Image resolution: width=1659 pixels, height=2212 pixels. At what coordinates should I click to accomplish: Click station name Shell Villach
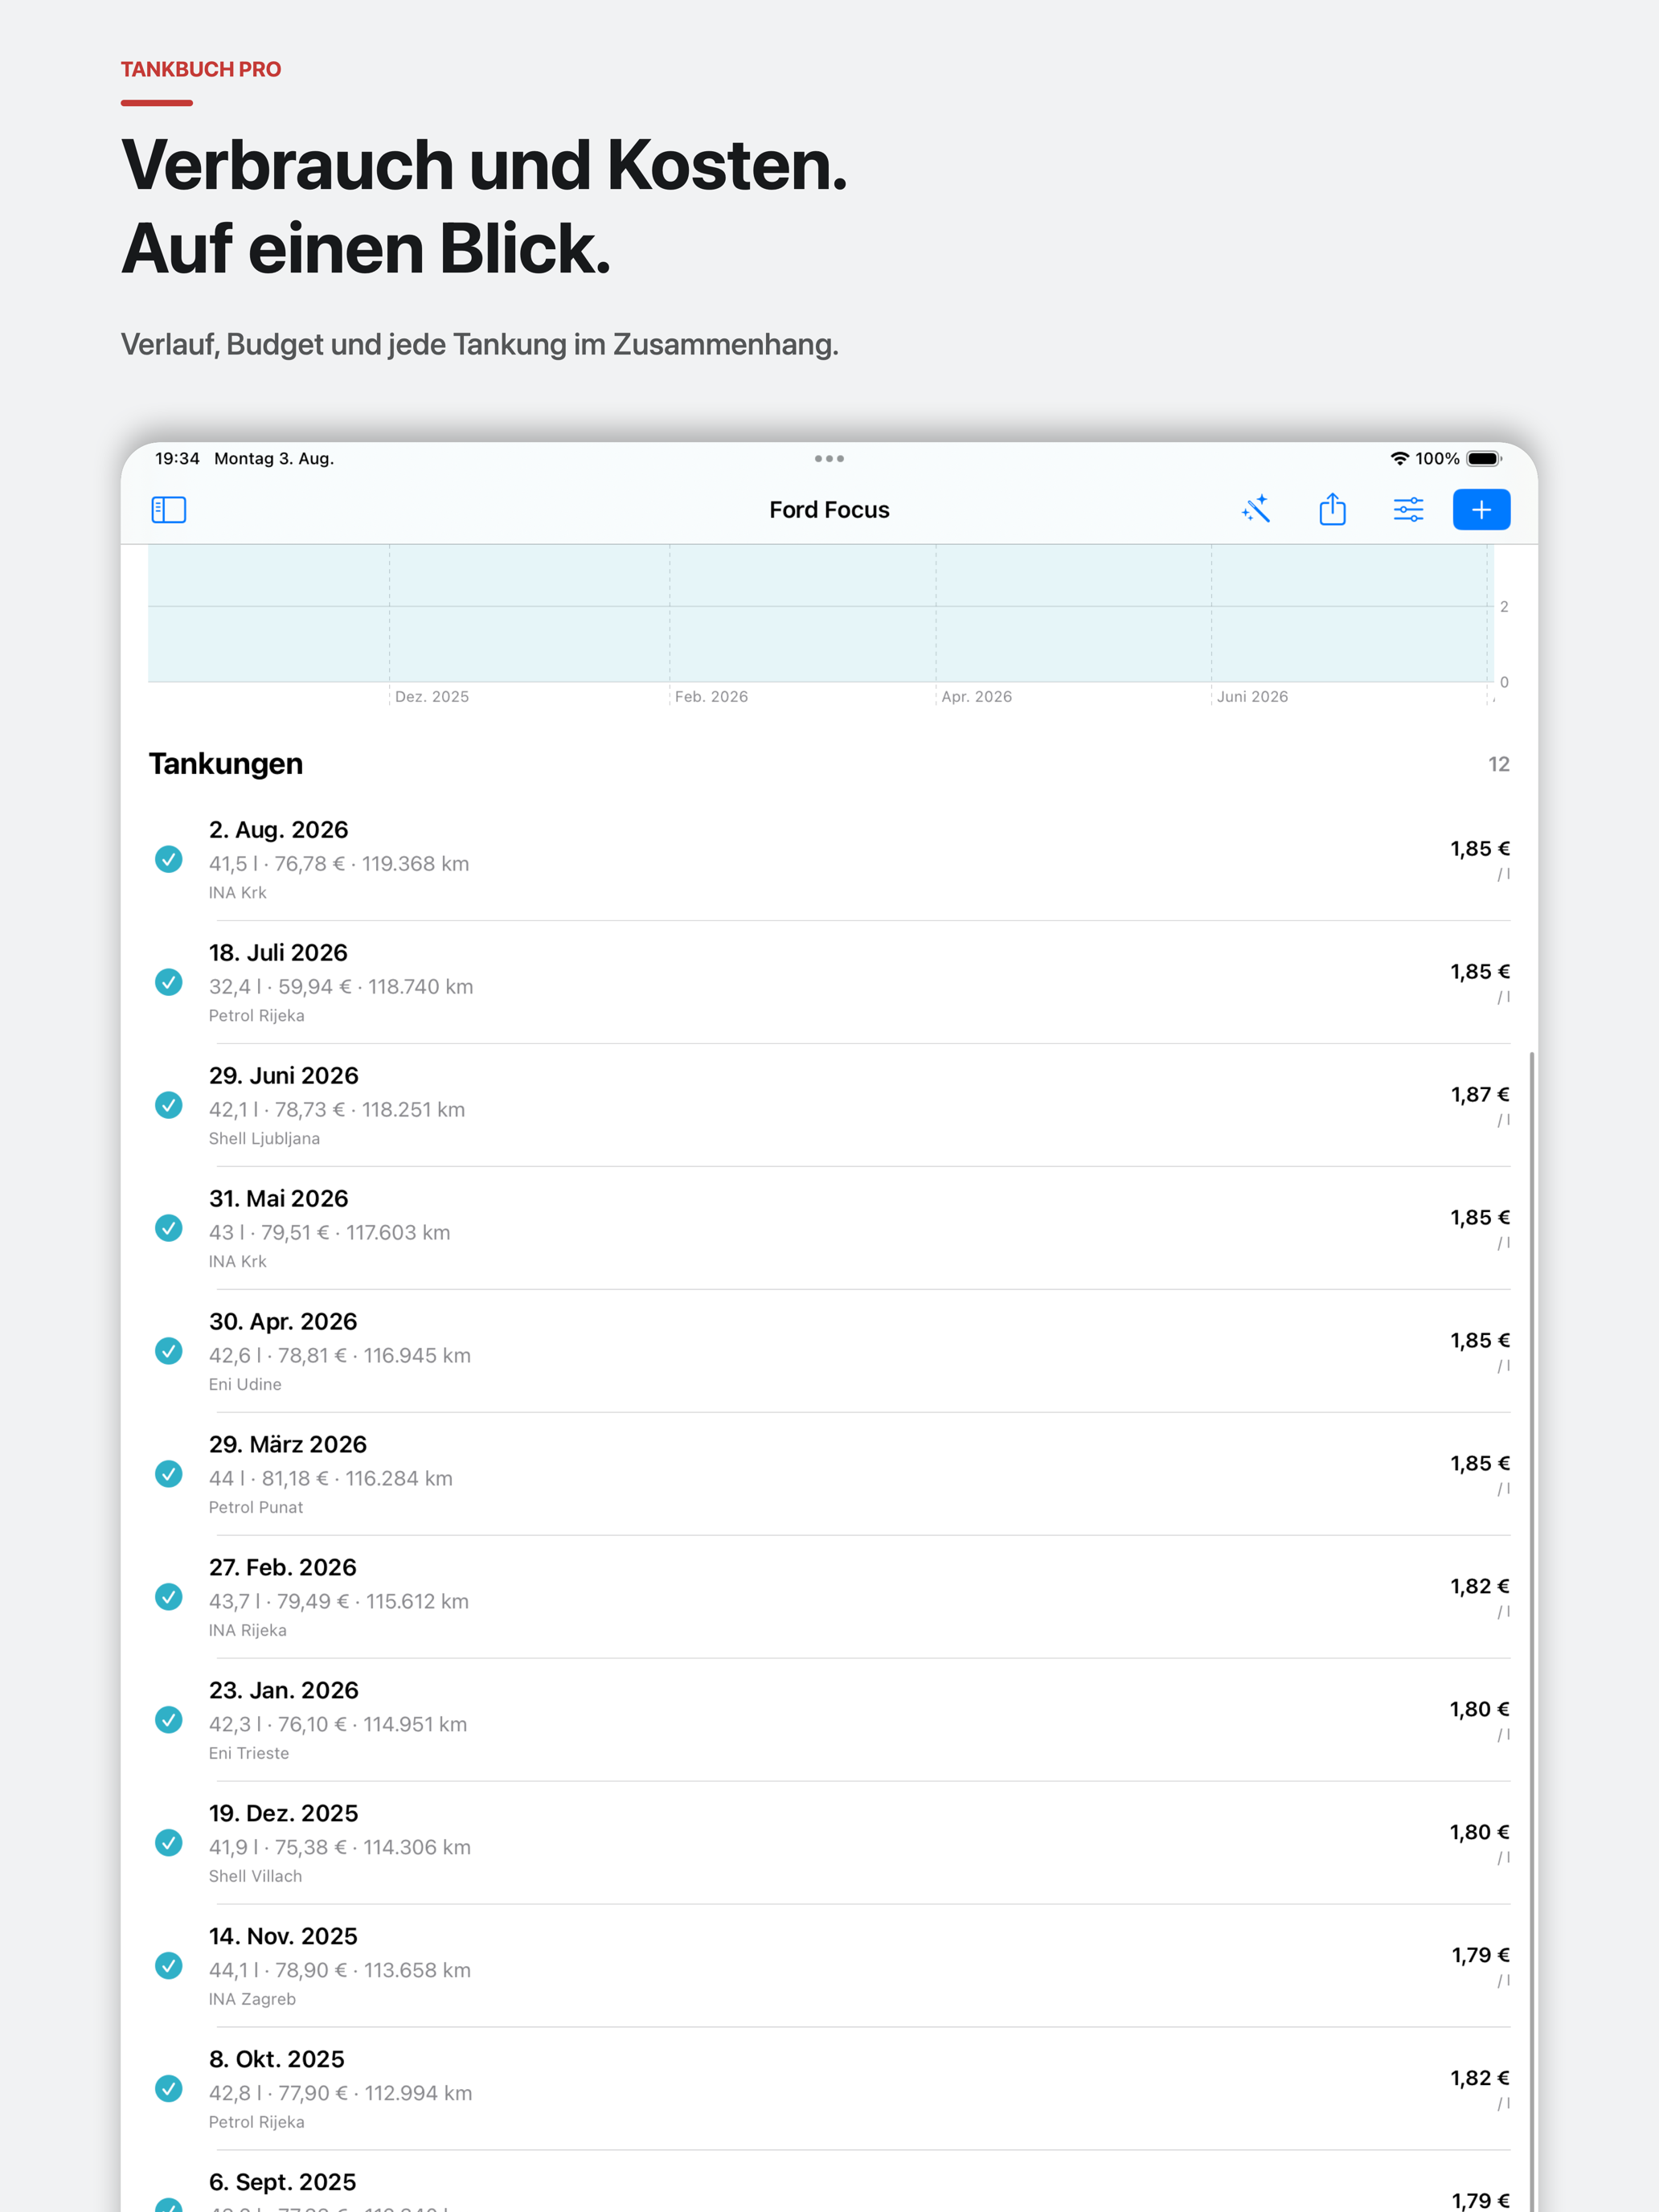point(255,1877)
